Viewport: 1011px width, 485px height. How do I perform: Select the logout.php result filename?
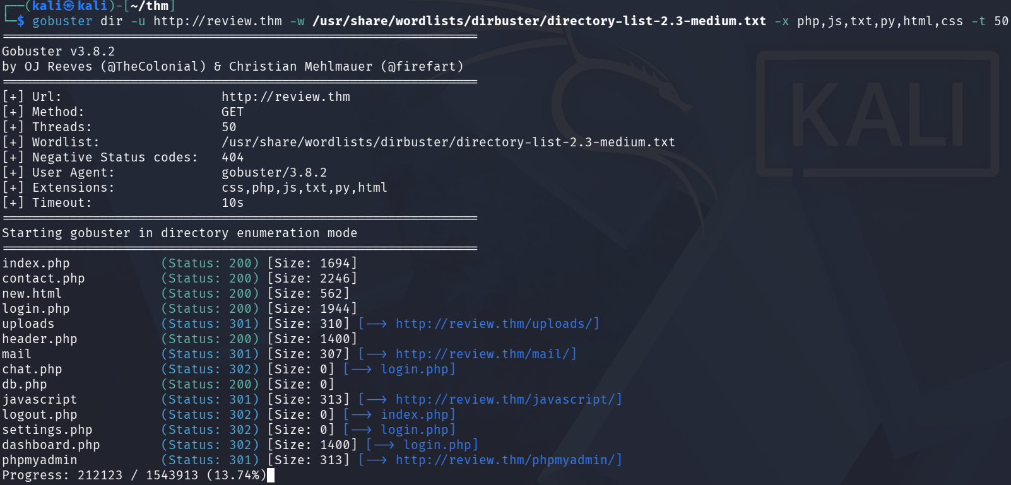[x=40, y=414]
